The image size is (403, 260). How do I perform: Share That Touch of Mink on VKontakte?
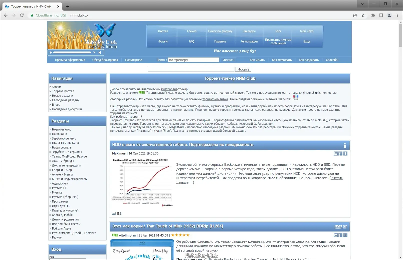coord(345,235)
